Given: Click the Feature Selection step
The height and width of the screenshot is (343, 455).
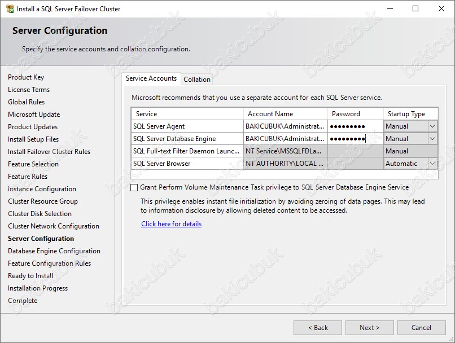Looking at the screenshot, I should (33, 164).
